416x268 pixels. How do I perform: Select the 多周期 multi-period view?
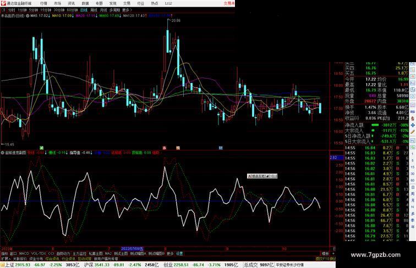(x=114, y=10)
